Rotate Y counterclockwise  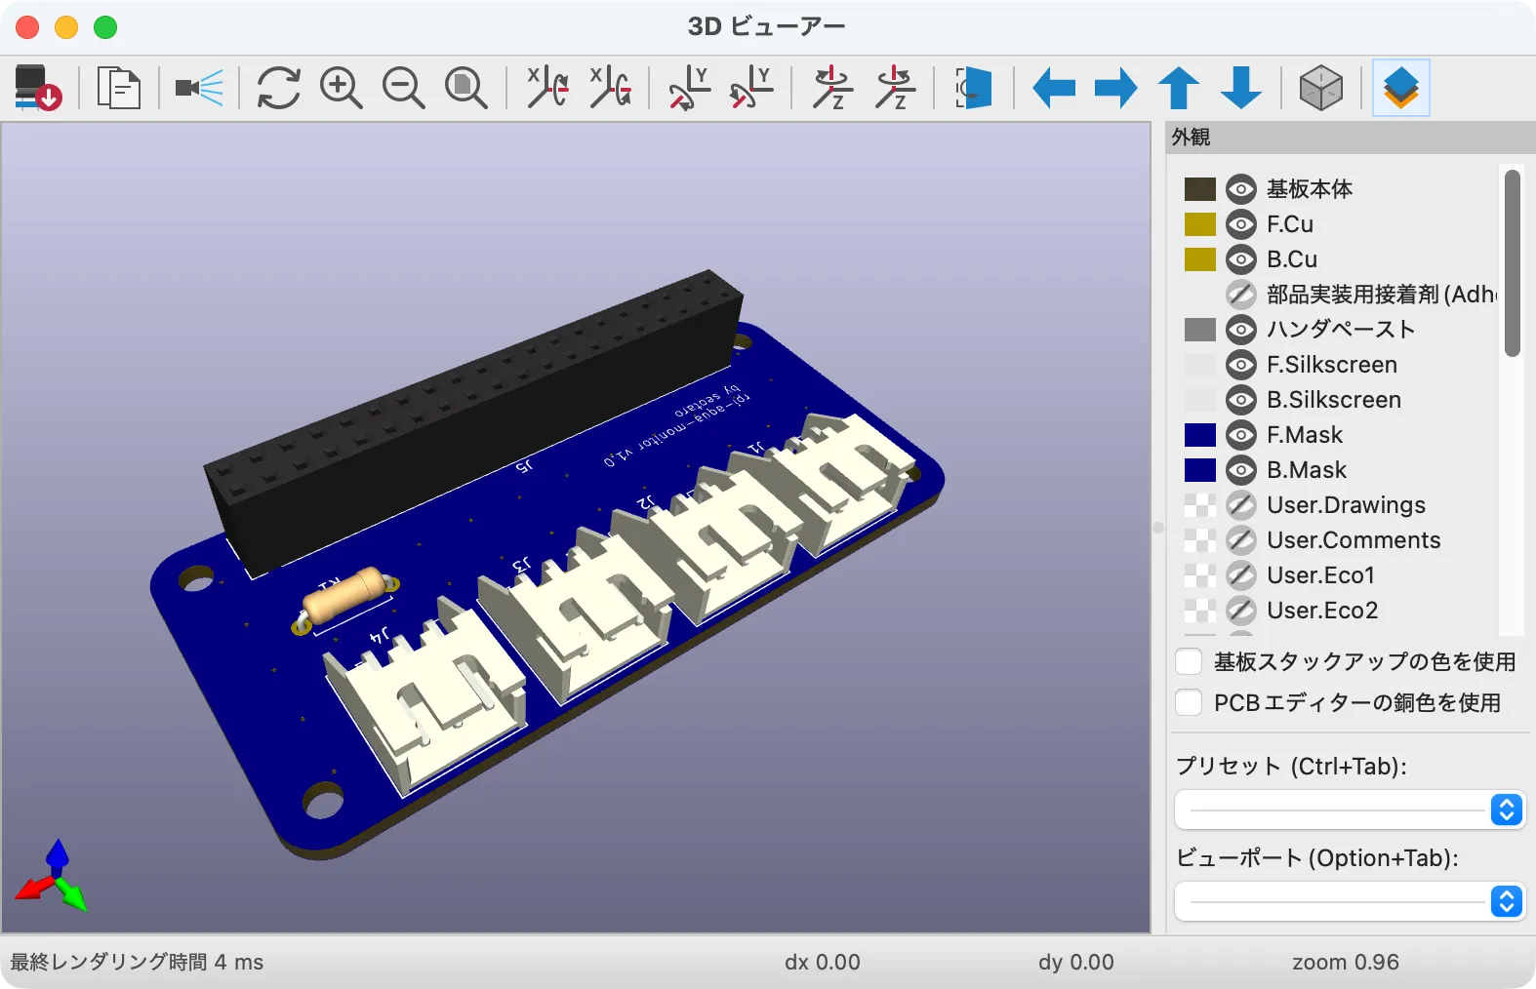(x=751, y=88)
